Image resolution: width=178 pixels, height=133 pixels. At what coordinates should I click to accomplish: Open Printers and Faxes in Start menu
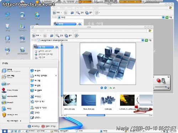point(37,101)
